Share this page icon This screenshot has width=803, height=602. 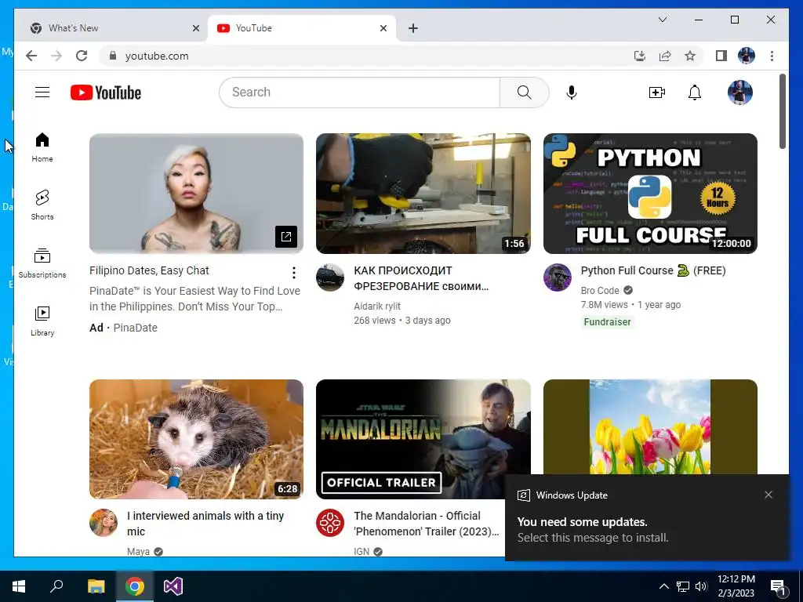[665, 56]
